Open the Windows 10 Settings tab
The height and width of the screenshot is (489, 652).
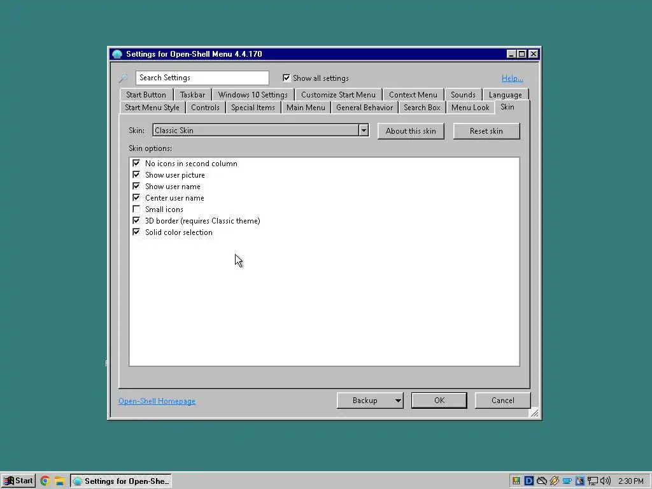(x=253, y=95)
